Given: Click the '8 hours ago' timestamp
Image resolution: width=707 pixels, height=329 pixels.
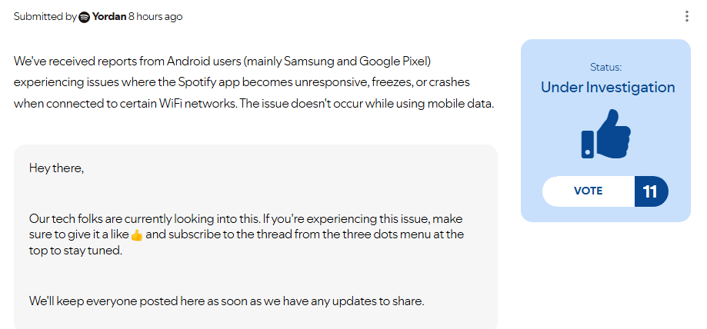Looking at the screenshot, I should click(155, 17).
